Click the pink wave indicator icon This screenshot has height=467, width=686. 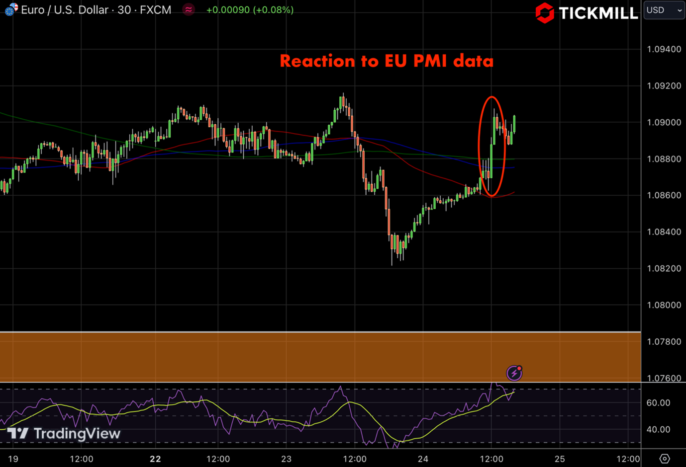pos(189,9)
